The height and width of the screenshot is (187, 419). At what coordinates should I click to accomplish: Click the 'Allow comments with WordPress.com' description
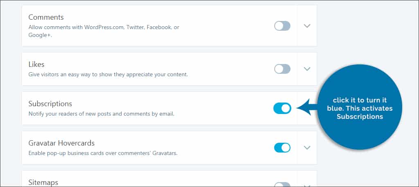[x=104, y=31]
